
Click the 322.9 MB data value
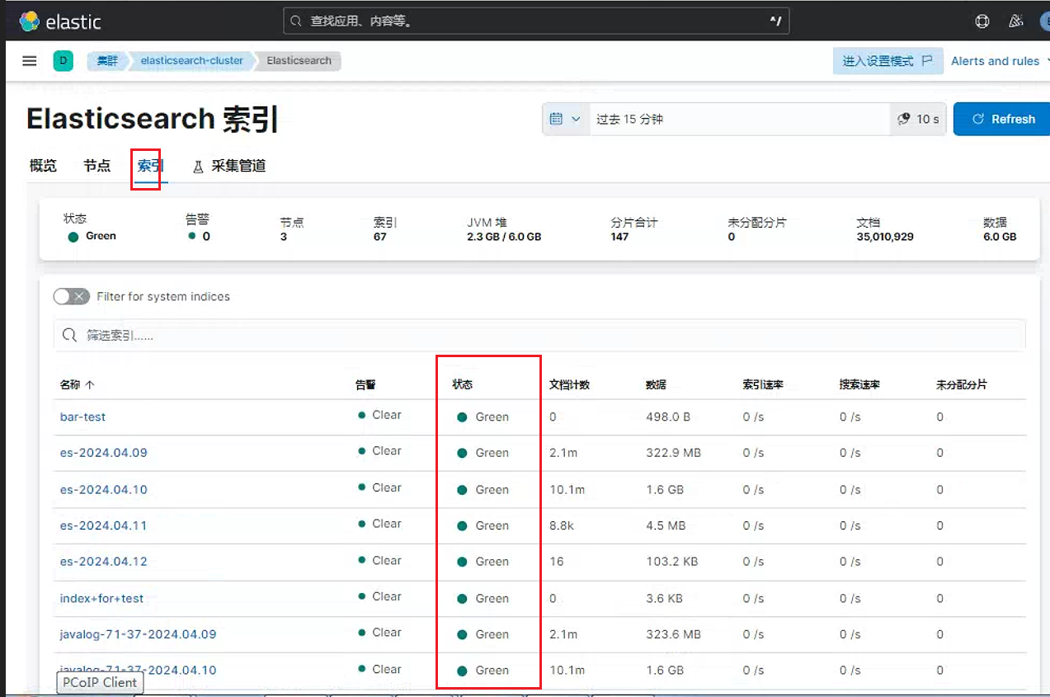pyautogui.click(x=673, y=453)
